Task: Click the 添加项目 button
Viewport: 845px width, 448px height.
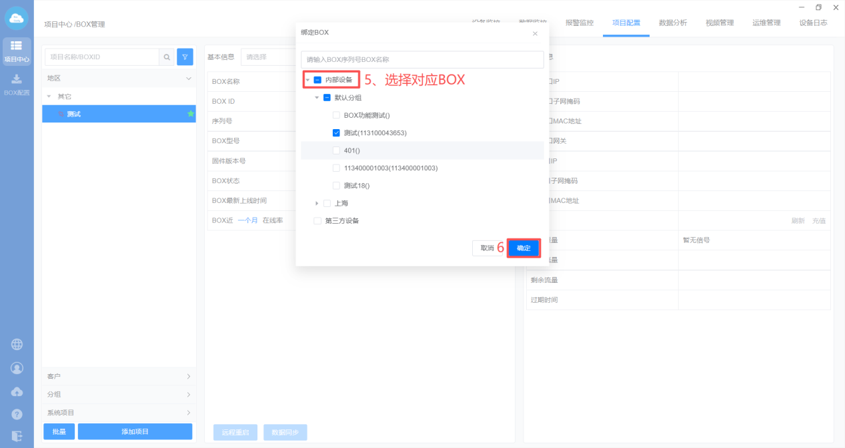Action: pyautogui.click(x=135, y=431)
